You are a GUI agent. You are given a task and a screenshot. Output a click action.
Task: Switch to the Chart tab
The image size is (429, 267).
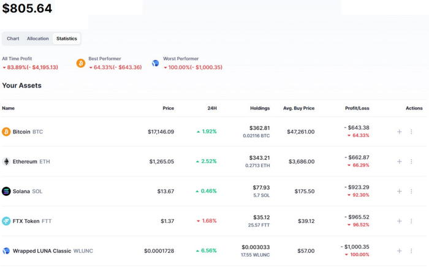click(x=13, y=39)
